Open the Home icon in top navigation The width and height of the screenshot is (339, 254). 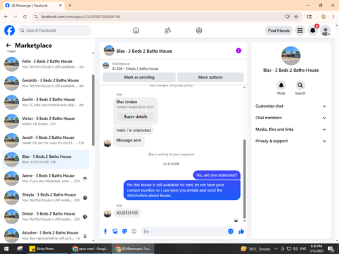136,30
